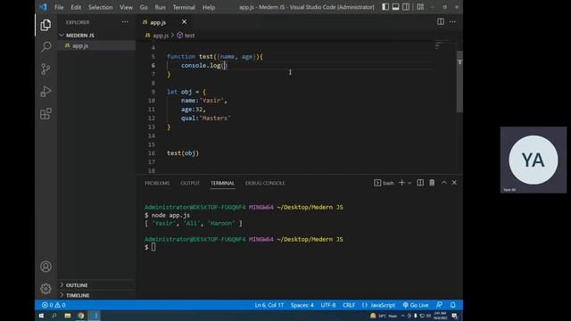
Task: Open Run and Debug view
Action: (x=46, y=91)
